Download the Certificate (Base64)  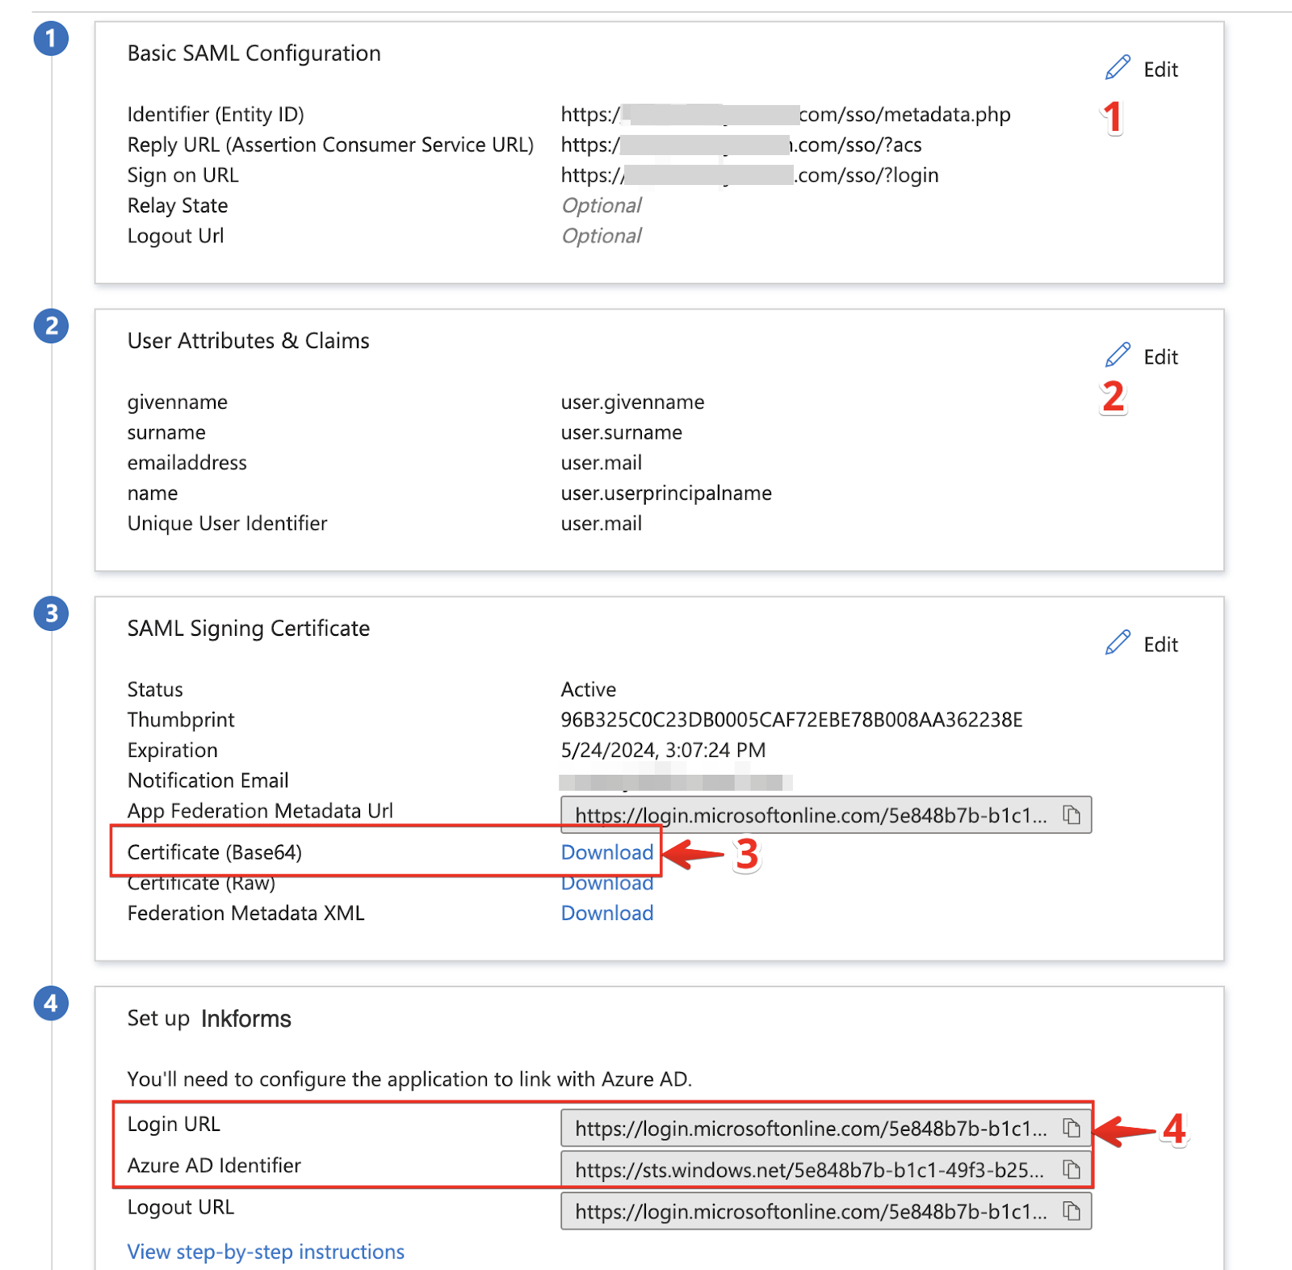(606, 852)
